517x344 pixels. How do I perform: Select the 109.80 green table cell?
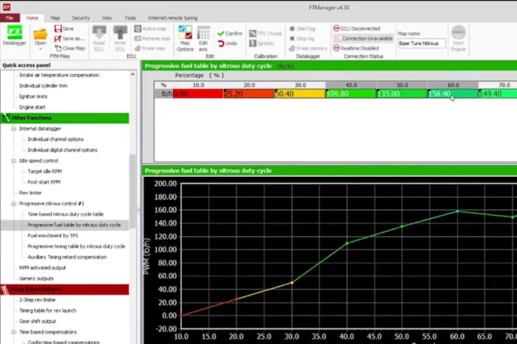point(351,94)
